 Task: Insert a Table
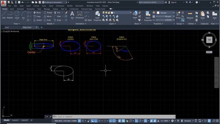pos(88,20)
